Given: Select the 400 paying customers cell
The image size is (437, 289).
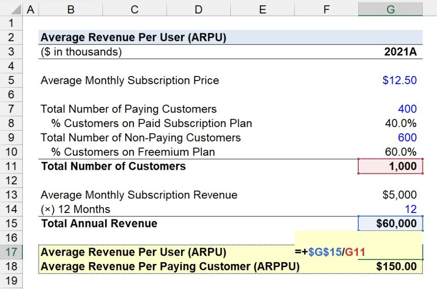Looking at the screenshot, I should pos(390,109).
